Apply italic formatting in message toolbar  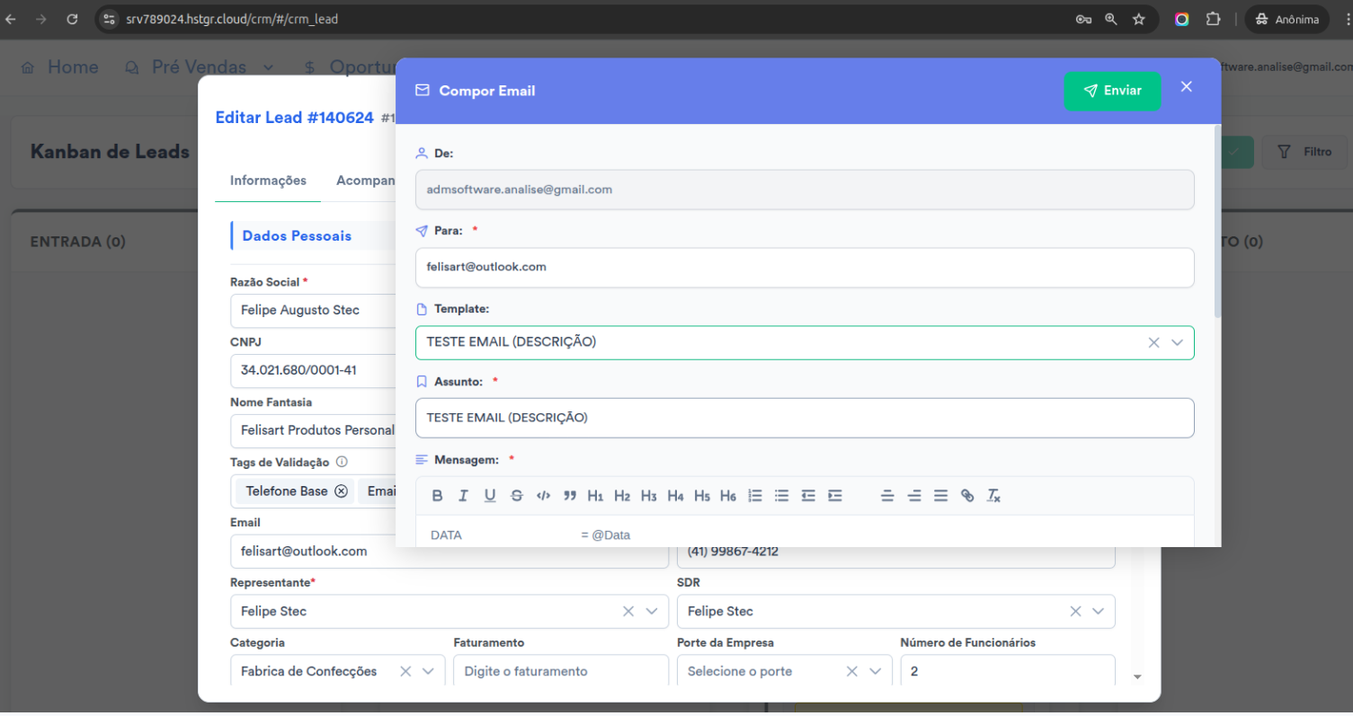[x=464, y=496]
